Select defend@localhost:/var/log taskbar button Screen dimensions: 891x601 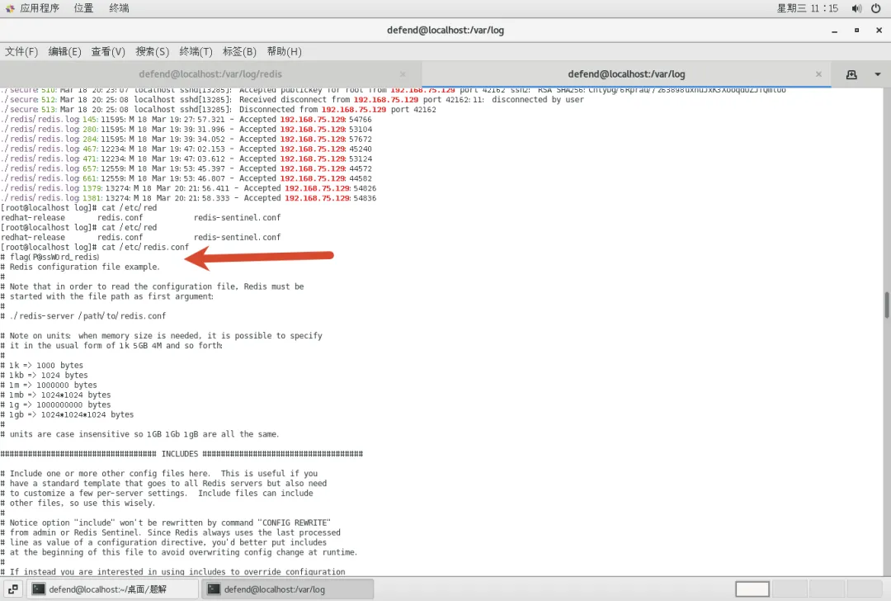pyautogui.click(x=288, y=589)
